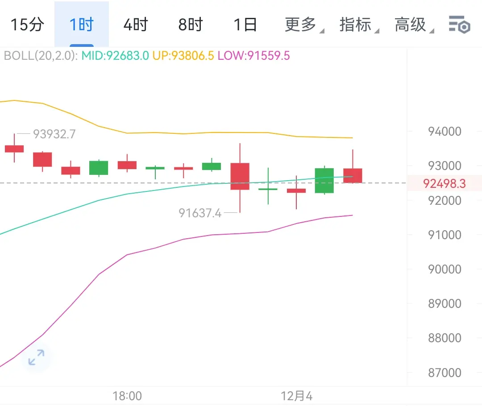The width and height of the screenshot is (482, 406).
Task: Switch to the 15分 timeframe tab
Action: pos(27,24)
